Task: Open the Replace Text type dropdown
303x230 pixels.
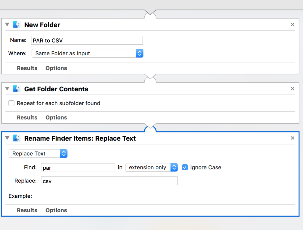Action: [38, 154]
